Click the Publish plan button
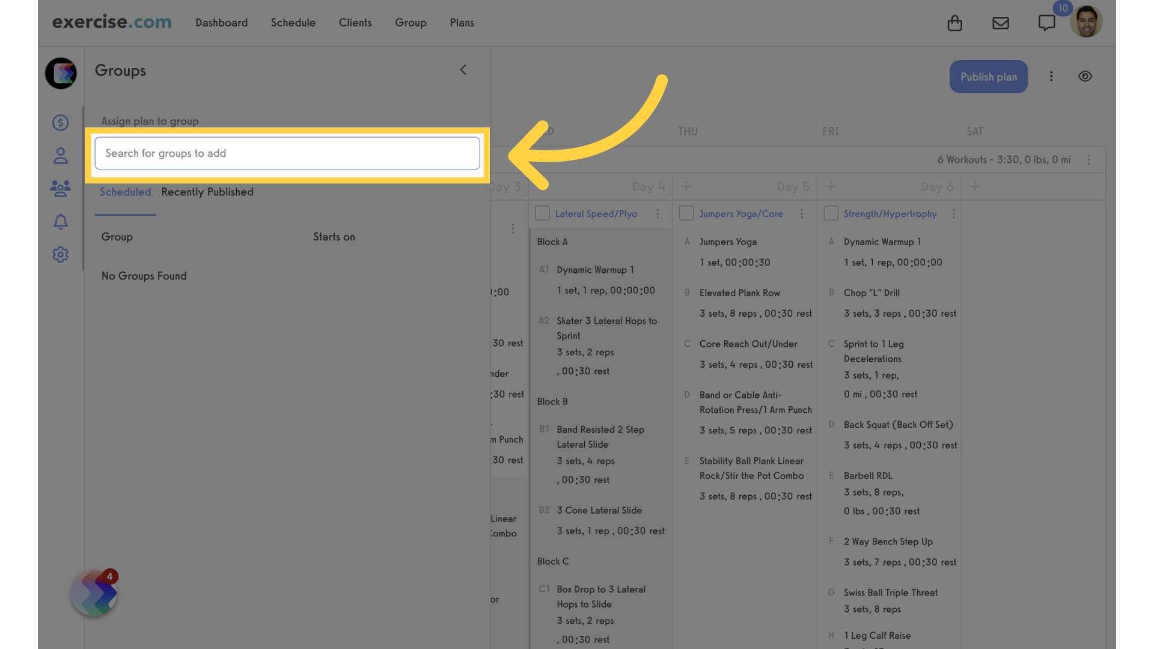The height and width of the screenshot is (649, 1154). point(989,76)
